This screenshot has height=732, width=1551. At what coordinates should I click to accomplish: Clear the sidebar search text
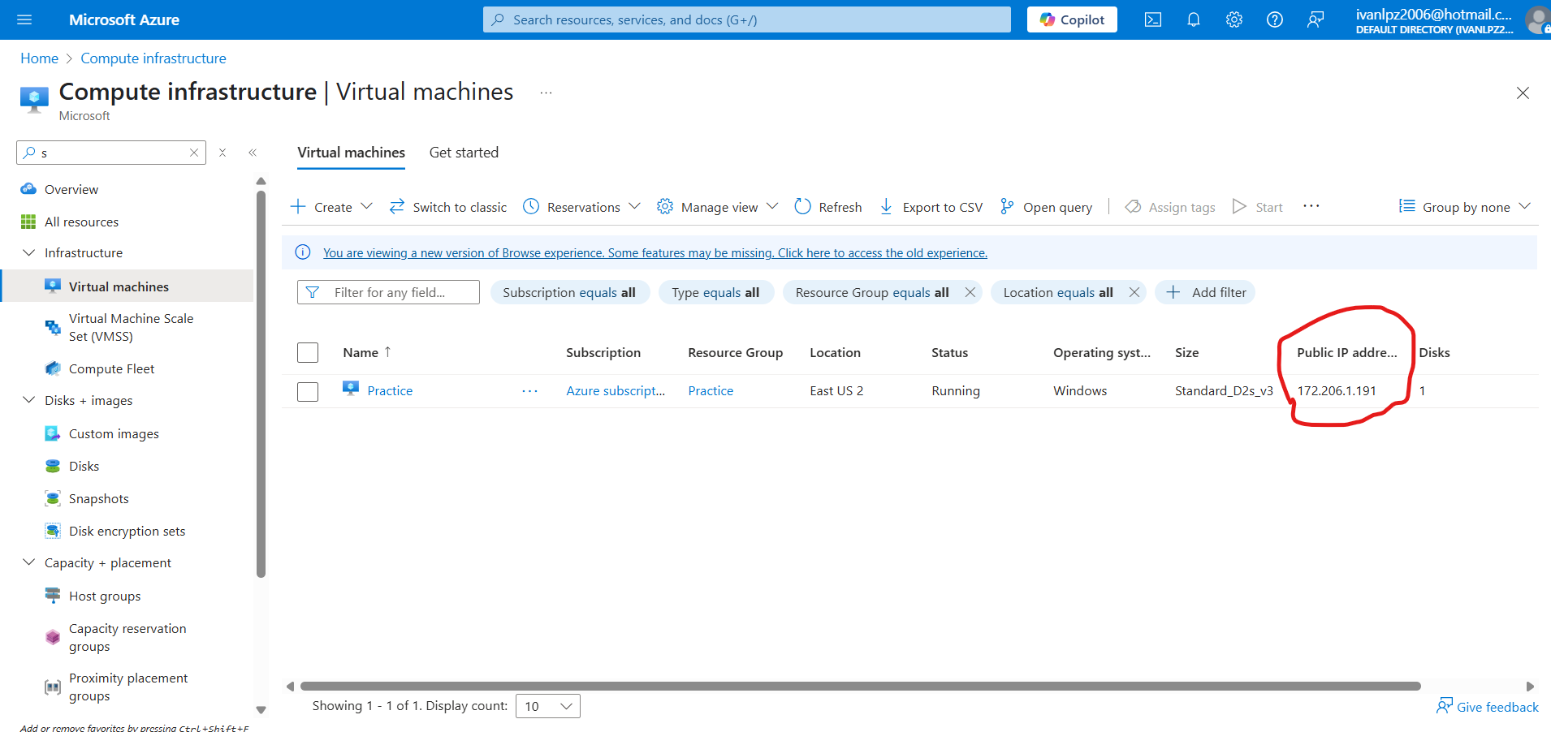194,153
